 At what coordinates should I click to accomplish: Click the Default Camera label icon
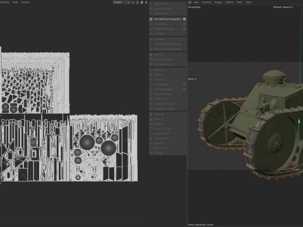click(x=292, y=7)
